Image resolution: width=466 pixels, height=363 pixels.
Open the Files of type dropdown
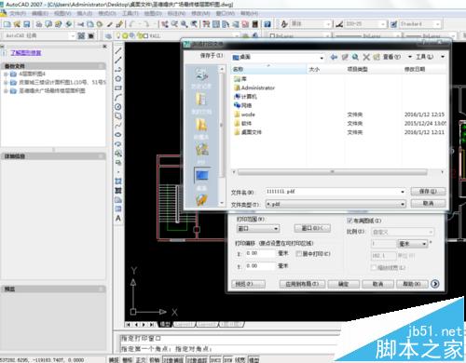(x=403, y=204)
